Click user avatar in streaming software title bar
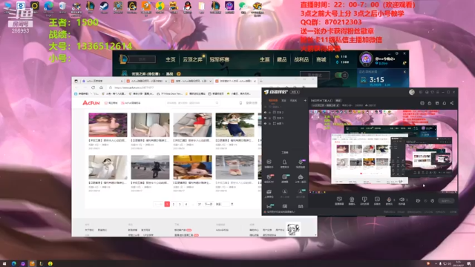 [x=412, y=92]
